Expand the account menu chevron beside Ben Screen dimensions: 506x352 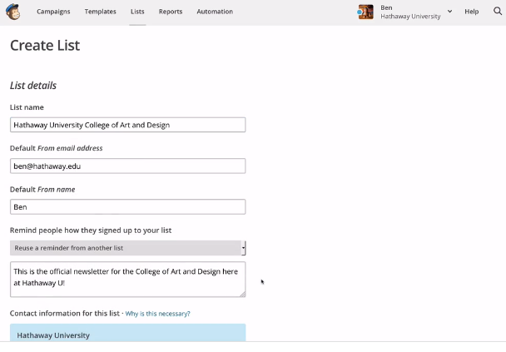click(449, 12)
